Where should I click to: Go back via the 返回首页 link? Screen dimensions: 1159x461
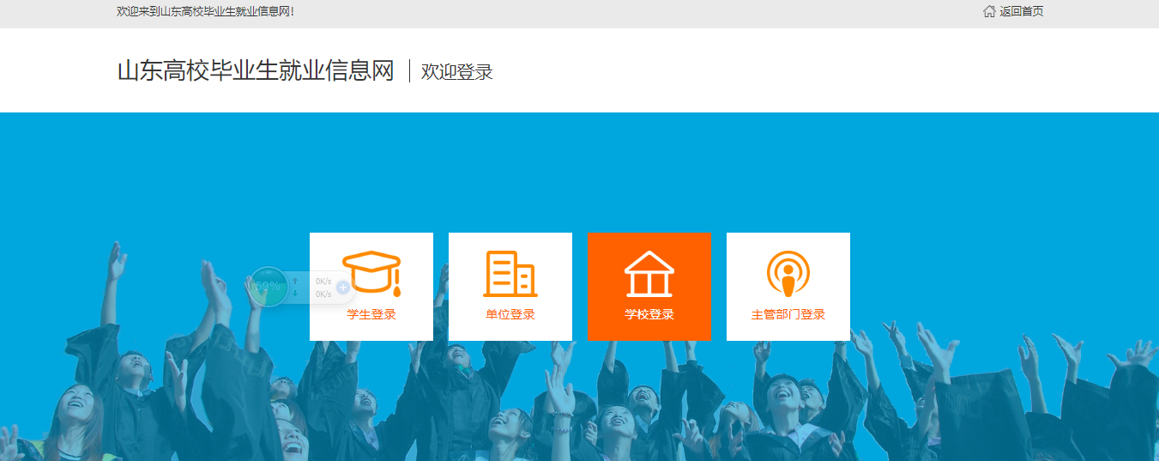1021,12
